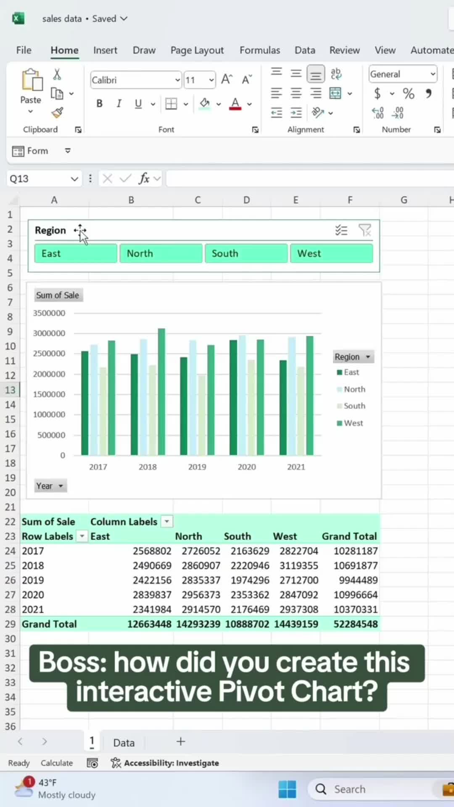Image resolution: width=454 pixels, height=807 pixels.
Task: Apply Percent Style format
Action: (408, 93)
